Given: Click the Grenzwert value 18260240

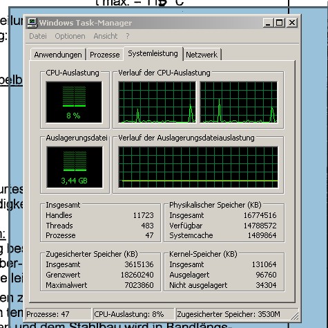Looking at the screenshot, I should [137, 275].
